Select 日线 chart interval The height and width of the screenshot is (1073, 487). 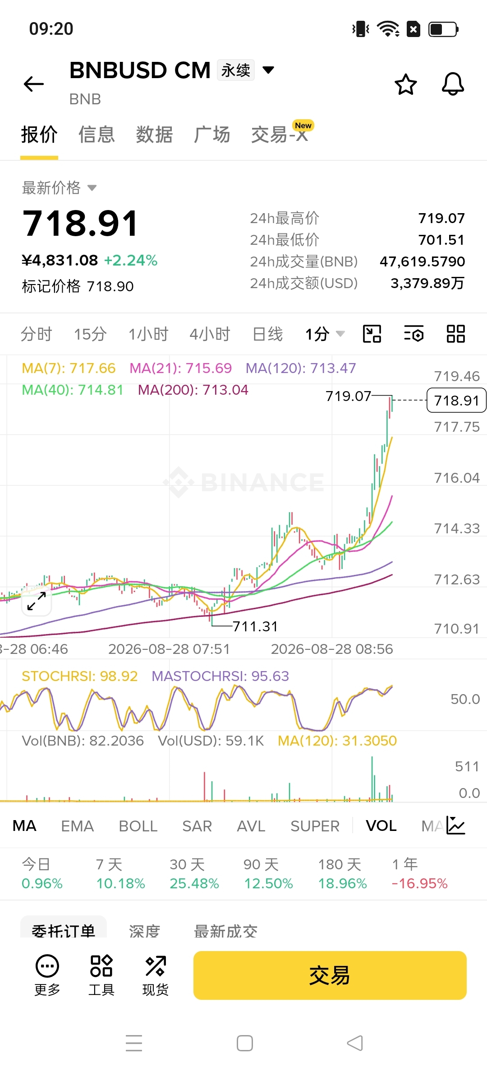pyautogui.click(x=268, y=334)
